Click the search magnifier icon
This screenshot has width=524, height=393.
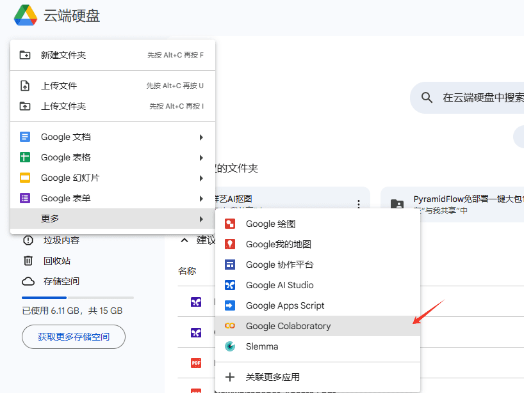point(427,98)
